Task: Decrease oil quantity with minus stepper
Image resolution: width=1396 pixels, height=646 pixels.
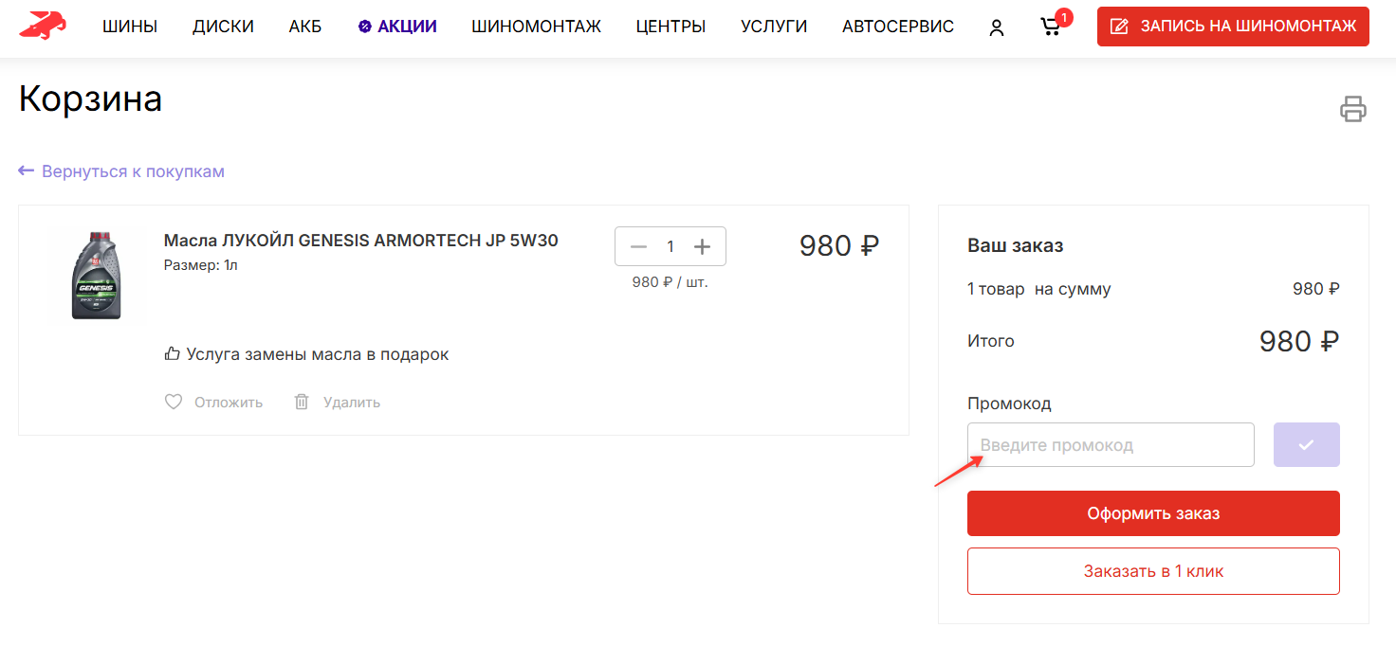Action: point(638,245)
